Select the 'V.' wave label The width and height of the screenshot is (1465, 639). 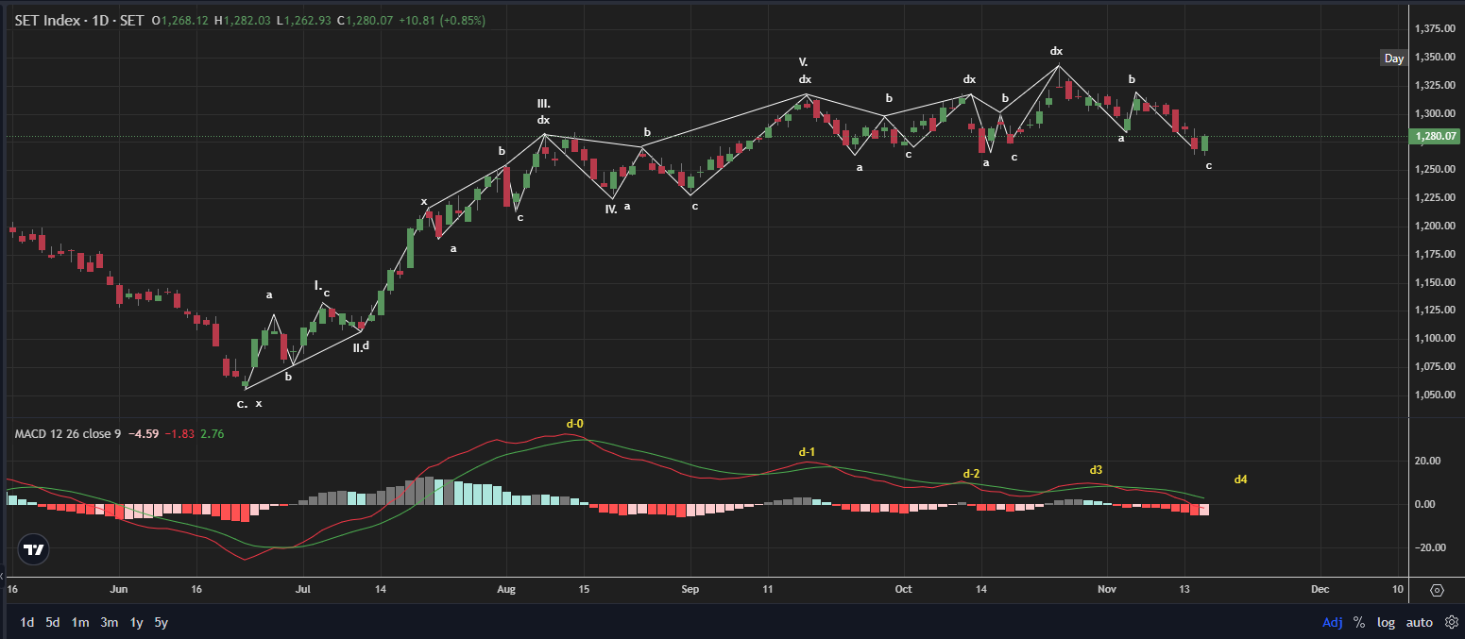tap(803, 62)
